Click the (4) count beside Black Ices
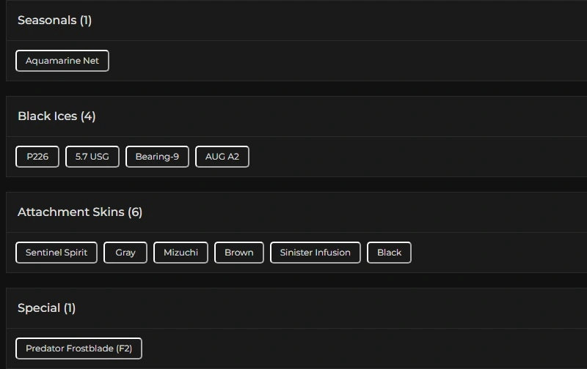587x369 pixels. [88, 116]
